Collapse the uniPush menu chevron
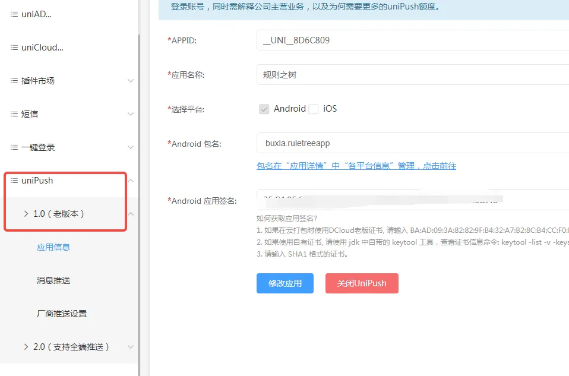The height and width of the screenshot is (376, 569). (131, 181)
